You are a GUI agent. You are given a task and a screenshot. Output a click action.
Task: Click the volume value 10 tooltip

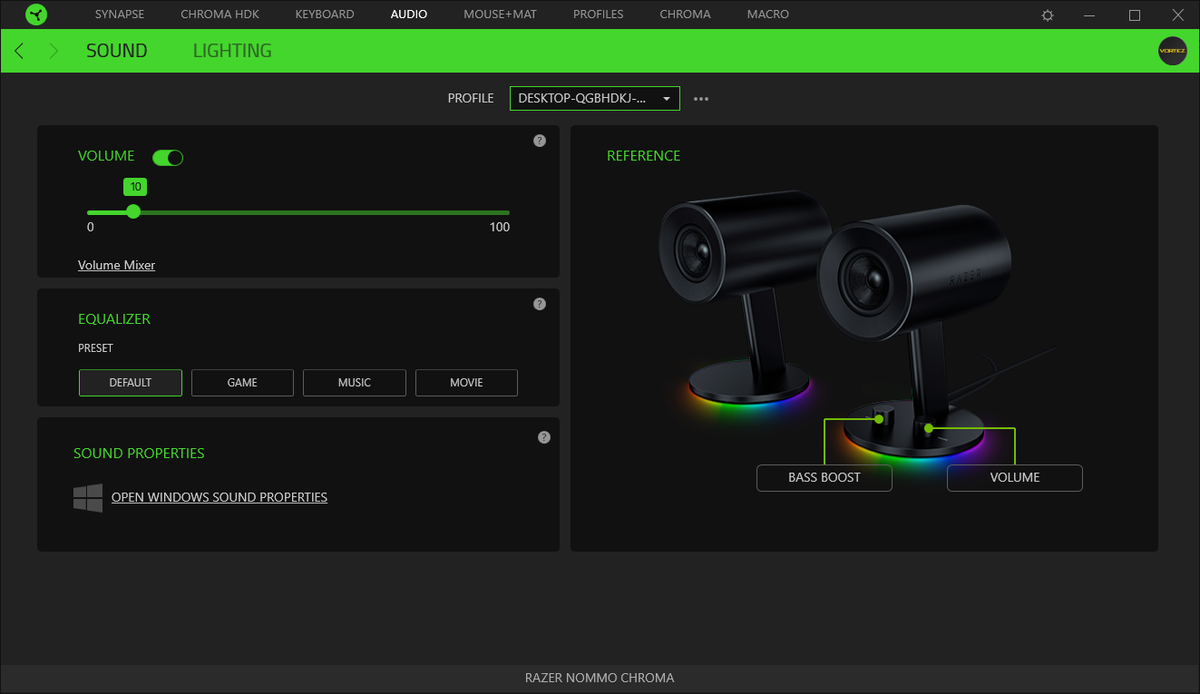click(x=135, y=187)
